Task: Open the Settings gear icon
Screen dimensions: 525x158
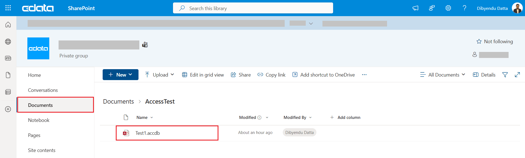Action: coord(448,8)
